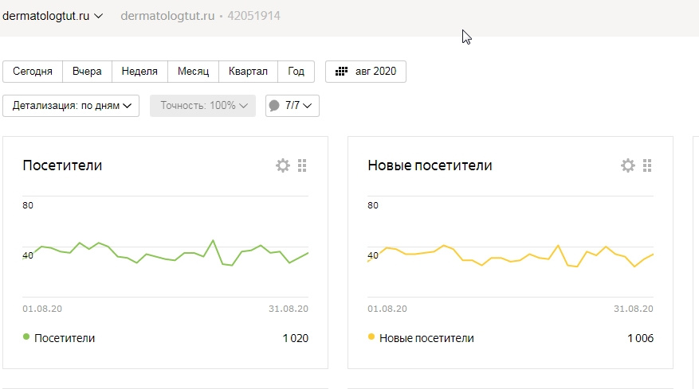This screenshot has width=699, height=389.
Task: Click drag-handle grid icon on Новые посетители widget
Action: 647,165
